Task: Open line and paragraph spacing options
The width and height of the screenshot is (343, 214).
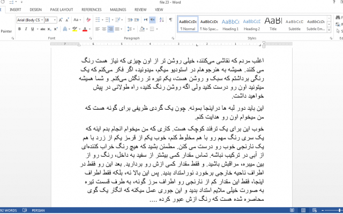Action: pos(130,29)
